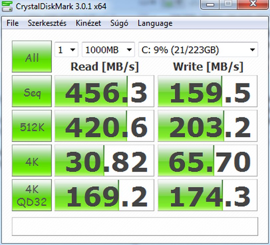Open the 1000MB test size dropdown
The height and width of the screenshot is (245, 270).
click(x=108, y=50)
